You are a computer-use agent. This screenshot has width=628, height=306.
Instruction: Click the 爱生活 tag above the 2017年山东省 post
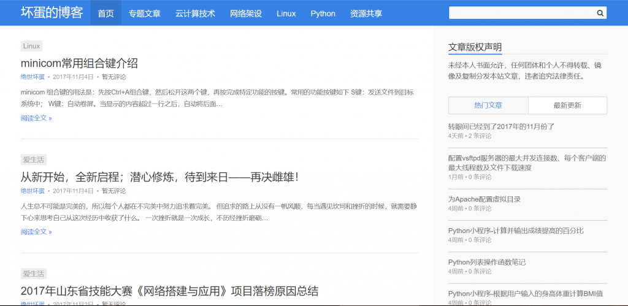coord(34,274)
